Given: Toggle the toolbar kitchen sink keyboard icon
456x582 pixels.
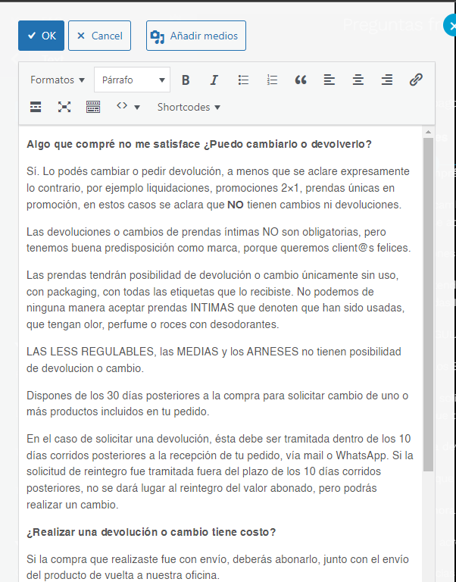Looking at the screenshot, I should click(93, 107).
